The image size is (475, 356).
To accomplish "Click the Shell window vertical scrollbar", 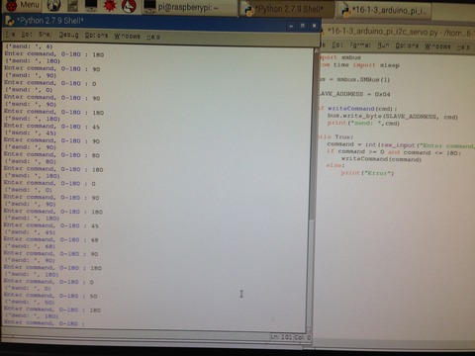I will pos(312,188).
